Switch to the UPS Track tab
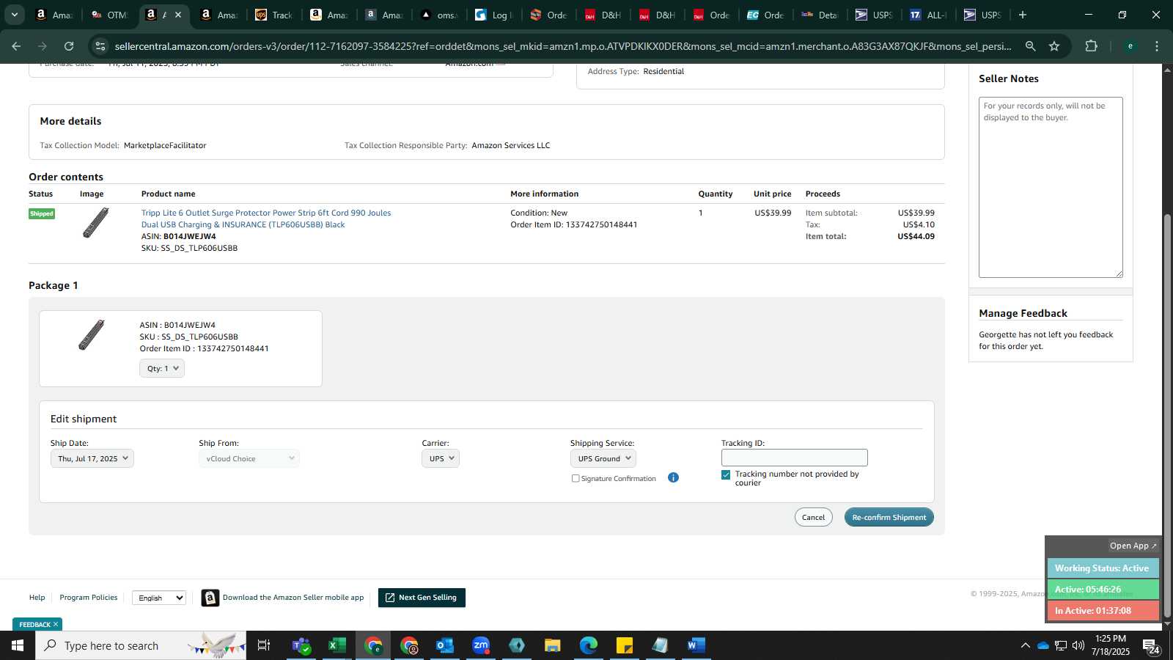Viewport: 1173px width, 660px height. click(274, 15)
